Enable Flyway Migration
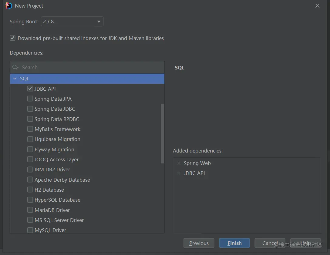This screenshot has height=255, width=330. click(30, 149)
